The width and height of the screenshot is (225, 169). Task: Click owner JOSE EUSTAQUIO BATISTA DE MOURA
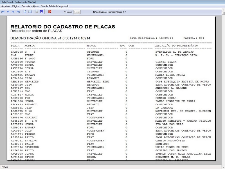point(182,82)
